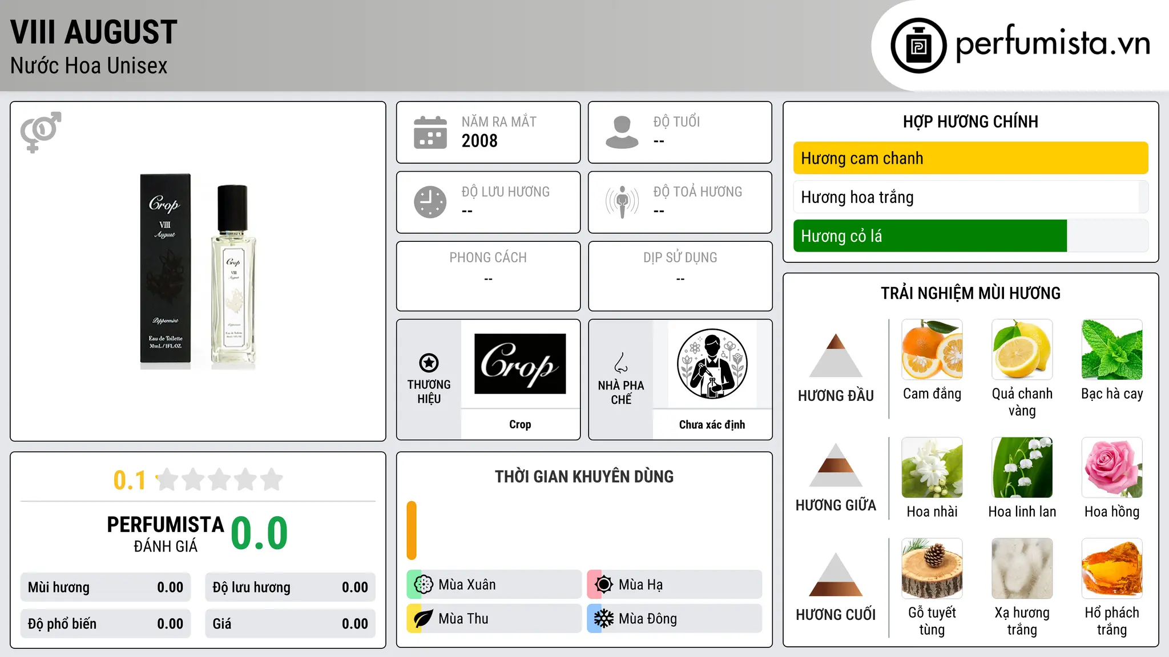Click the Perfumista Đánh Giá label
1169x657 pixels.
click(166, 534)
